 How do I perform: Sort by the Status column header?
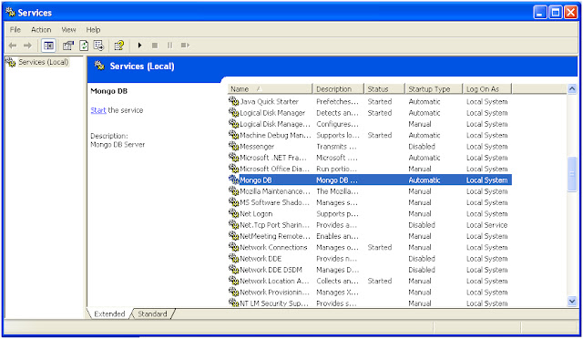(x=384, y=89)
